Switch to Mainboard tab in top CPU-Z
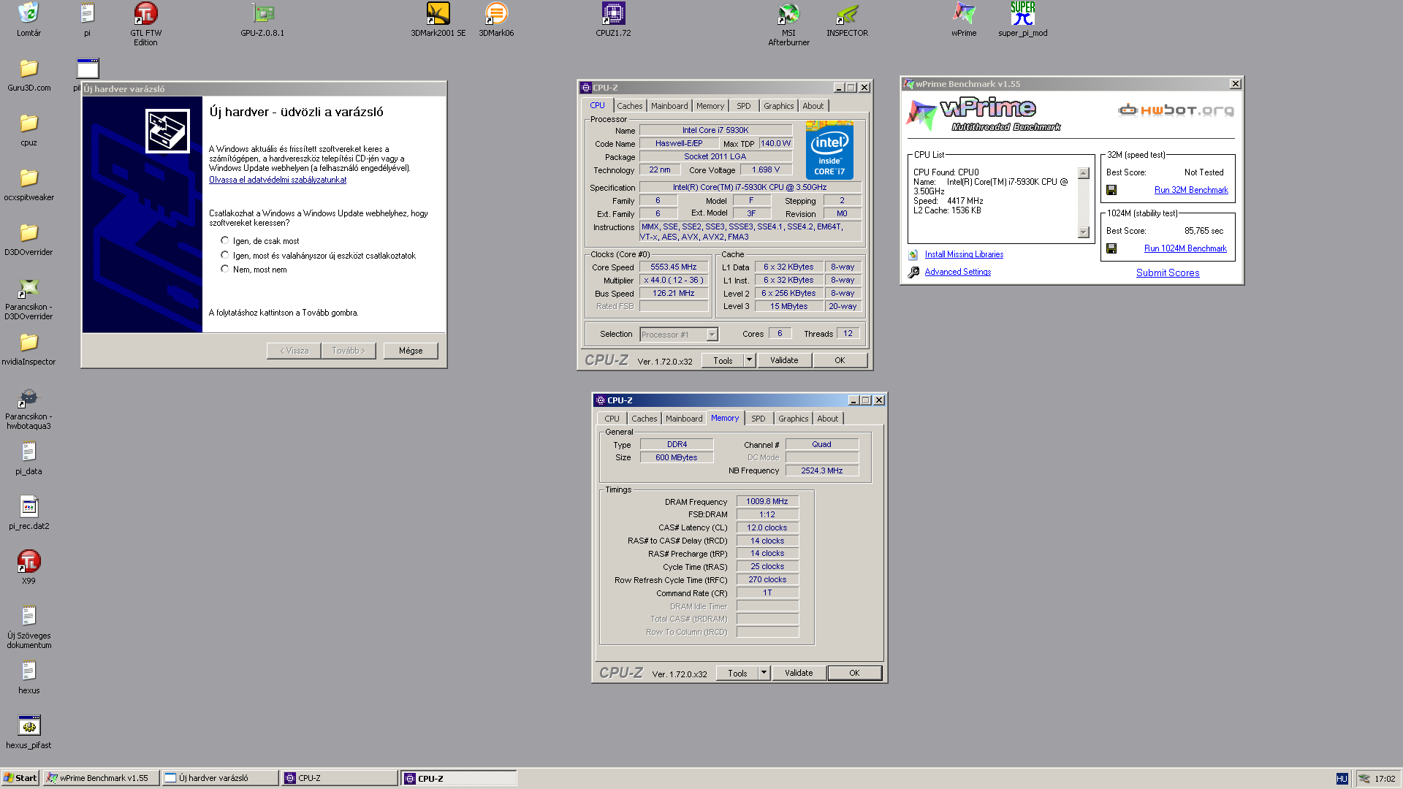 669,106
